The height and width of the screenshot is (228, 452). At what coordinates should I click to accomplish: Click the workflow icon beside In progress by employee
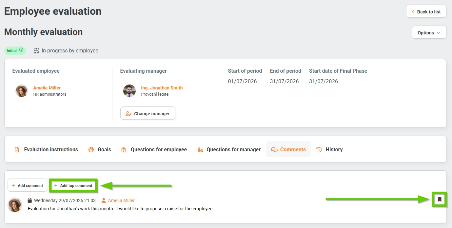36,51
